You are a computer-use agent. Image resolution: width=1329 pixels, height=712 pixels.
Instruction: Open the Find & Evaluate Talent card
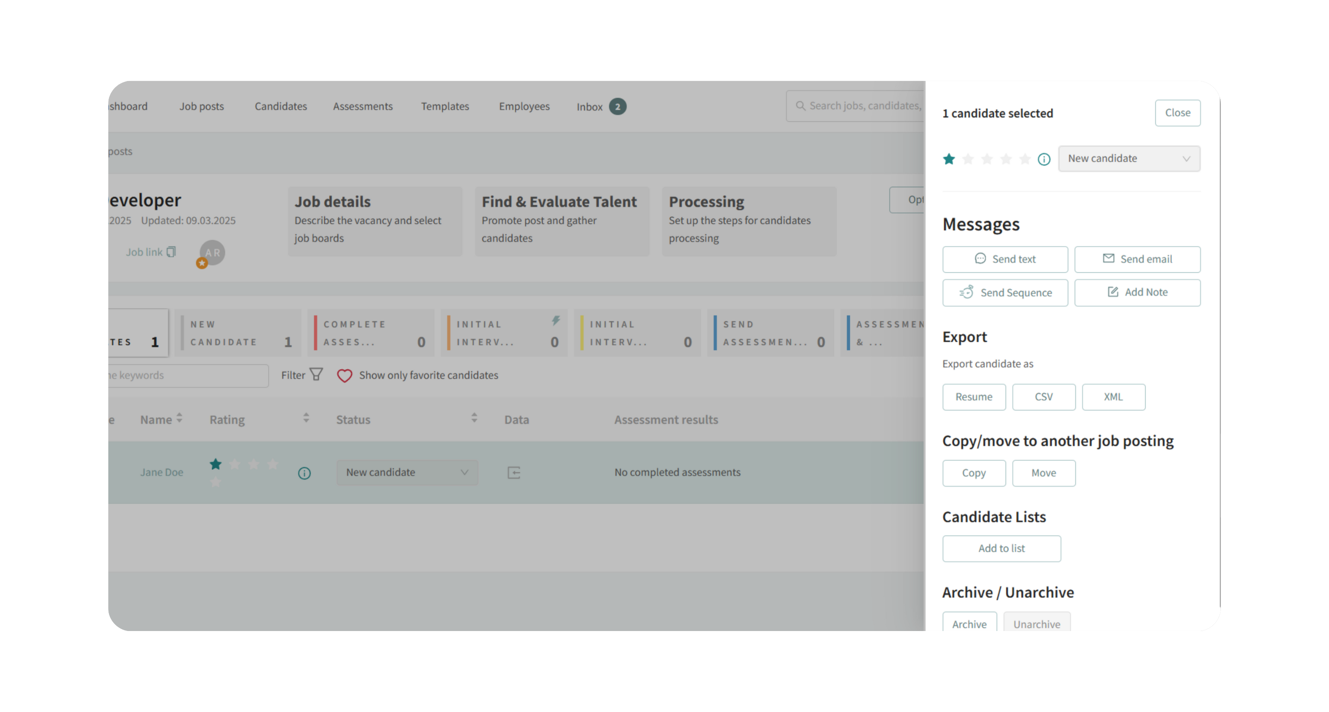562,222
